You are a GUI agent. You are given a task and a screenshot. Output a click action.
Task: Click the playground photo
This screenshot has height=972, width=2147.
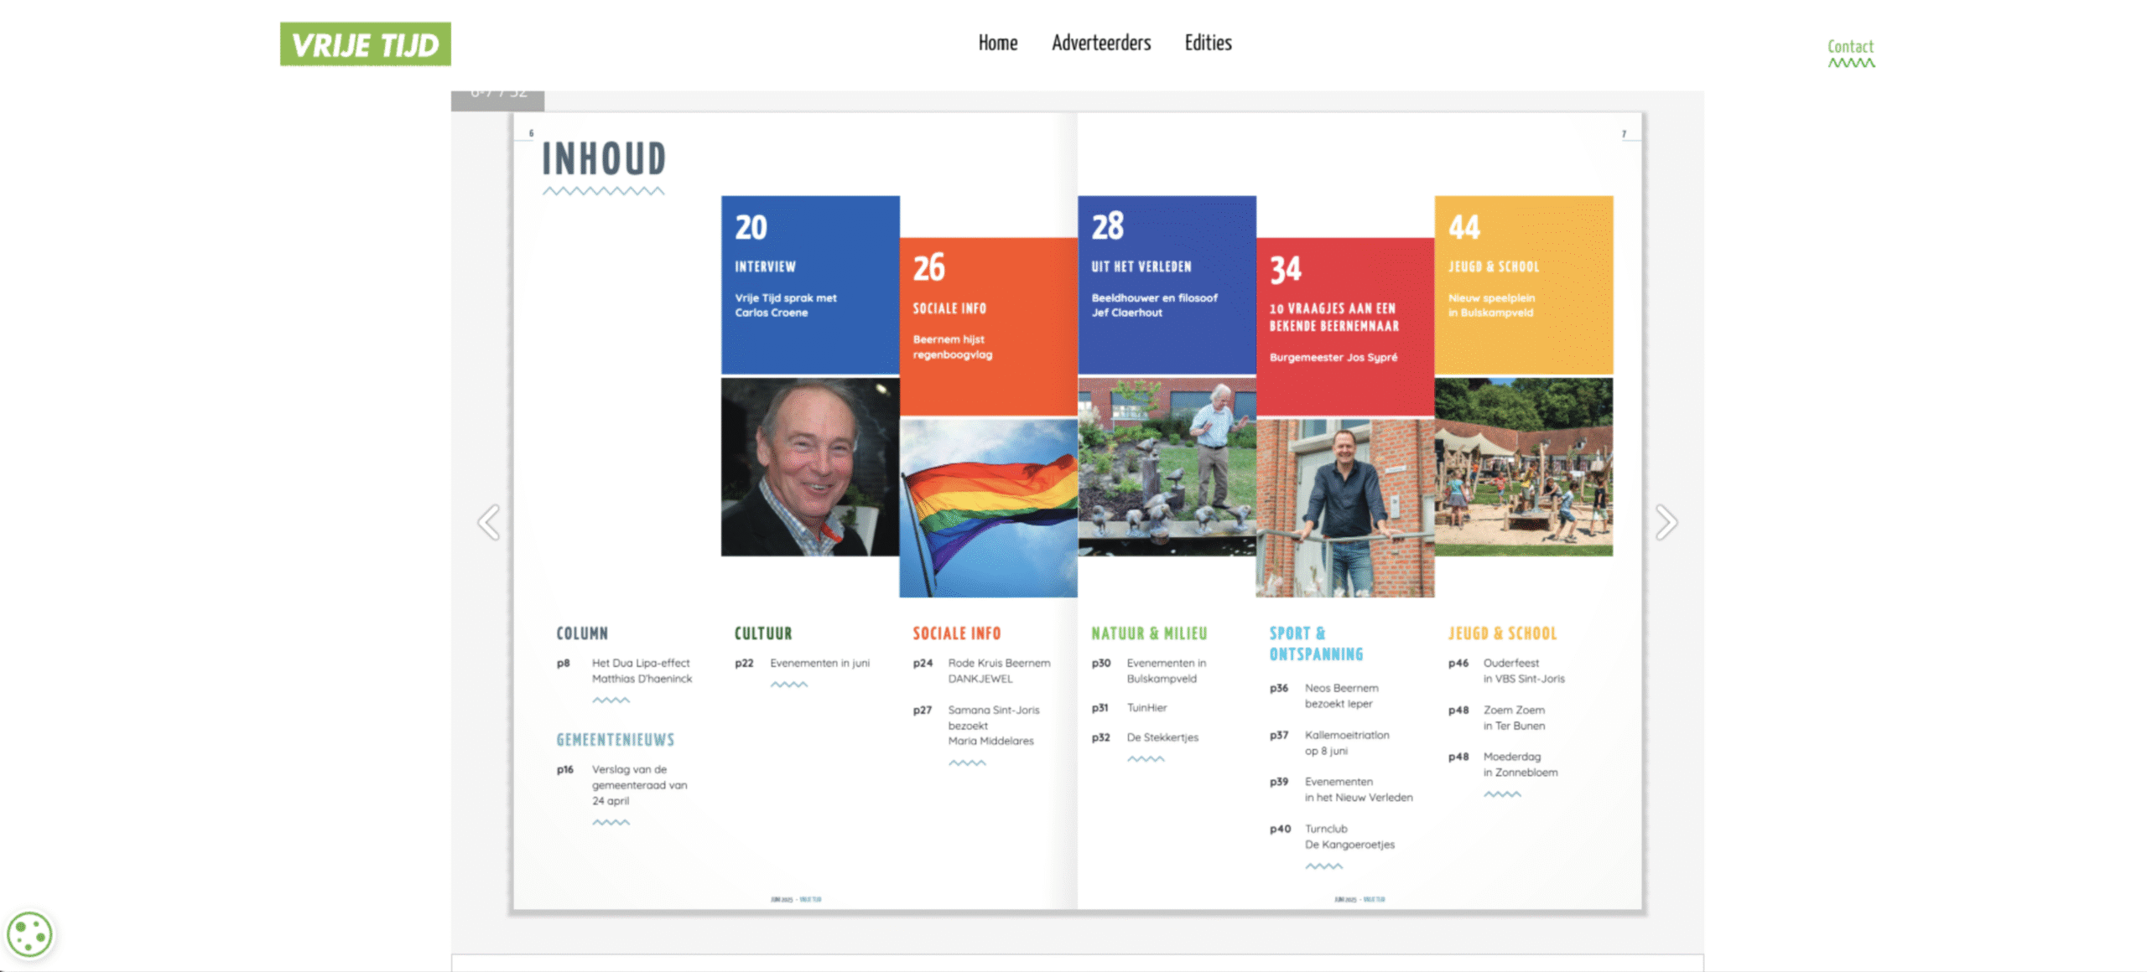click(1522, 467)
